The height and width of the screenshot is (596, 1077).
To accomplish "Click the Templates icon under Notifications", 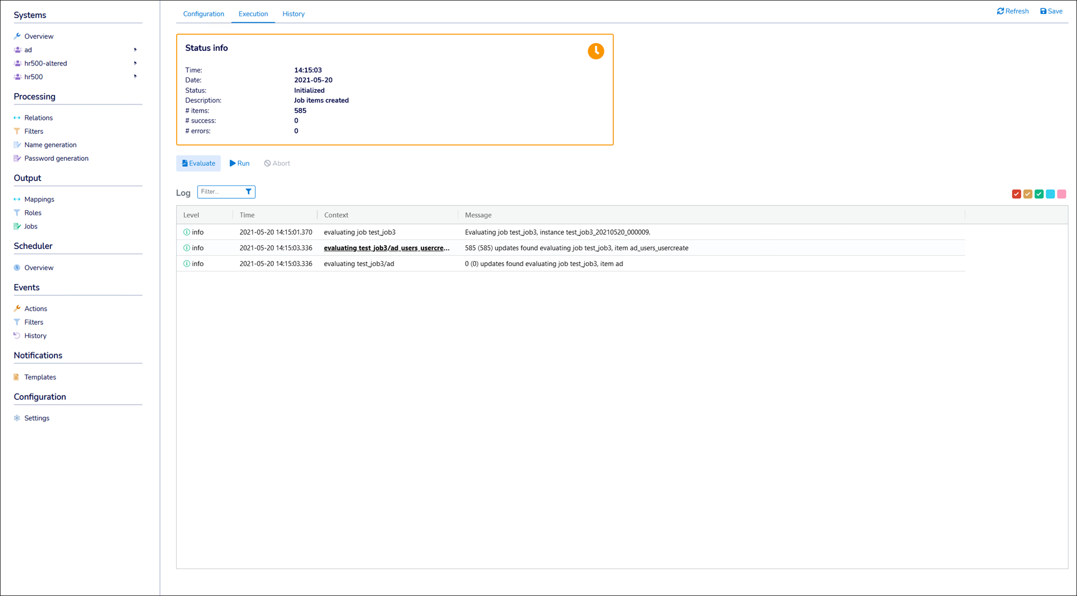I will coord(17,377).
